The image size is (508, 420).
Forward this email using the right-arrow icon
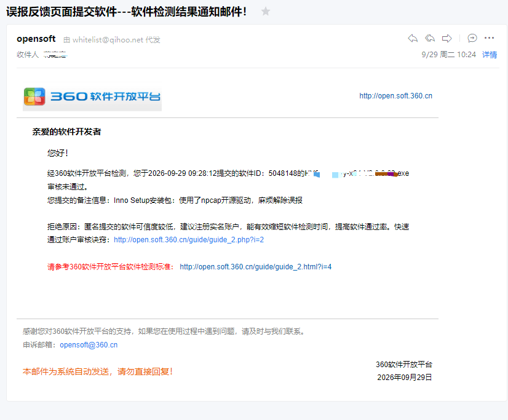tap(446, 38)
